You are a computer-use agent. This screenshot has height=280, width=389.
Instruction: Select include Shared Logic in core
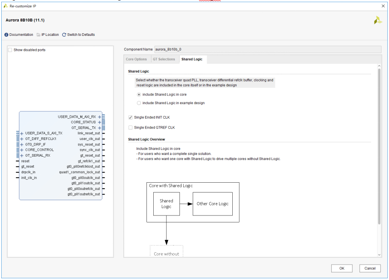139,94
